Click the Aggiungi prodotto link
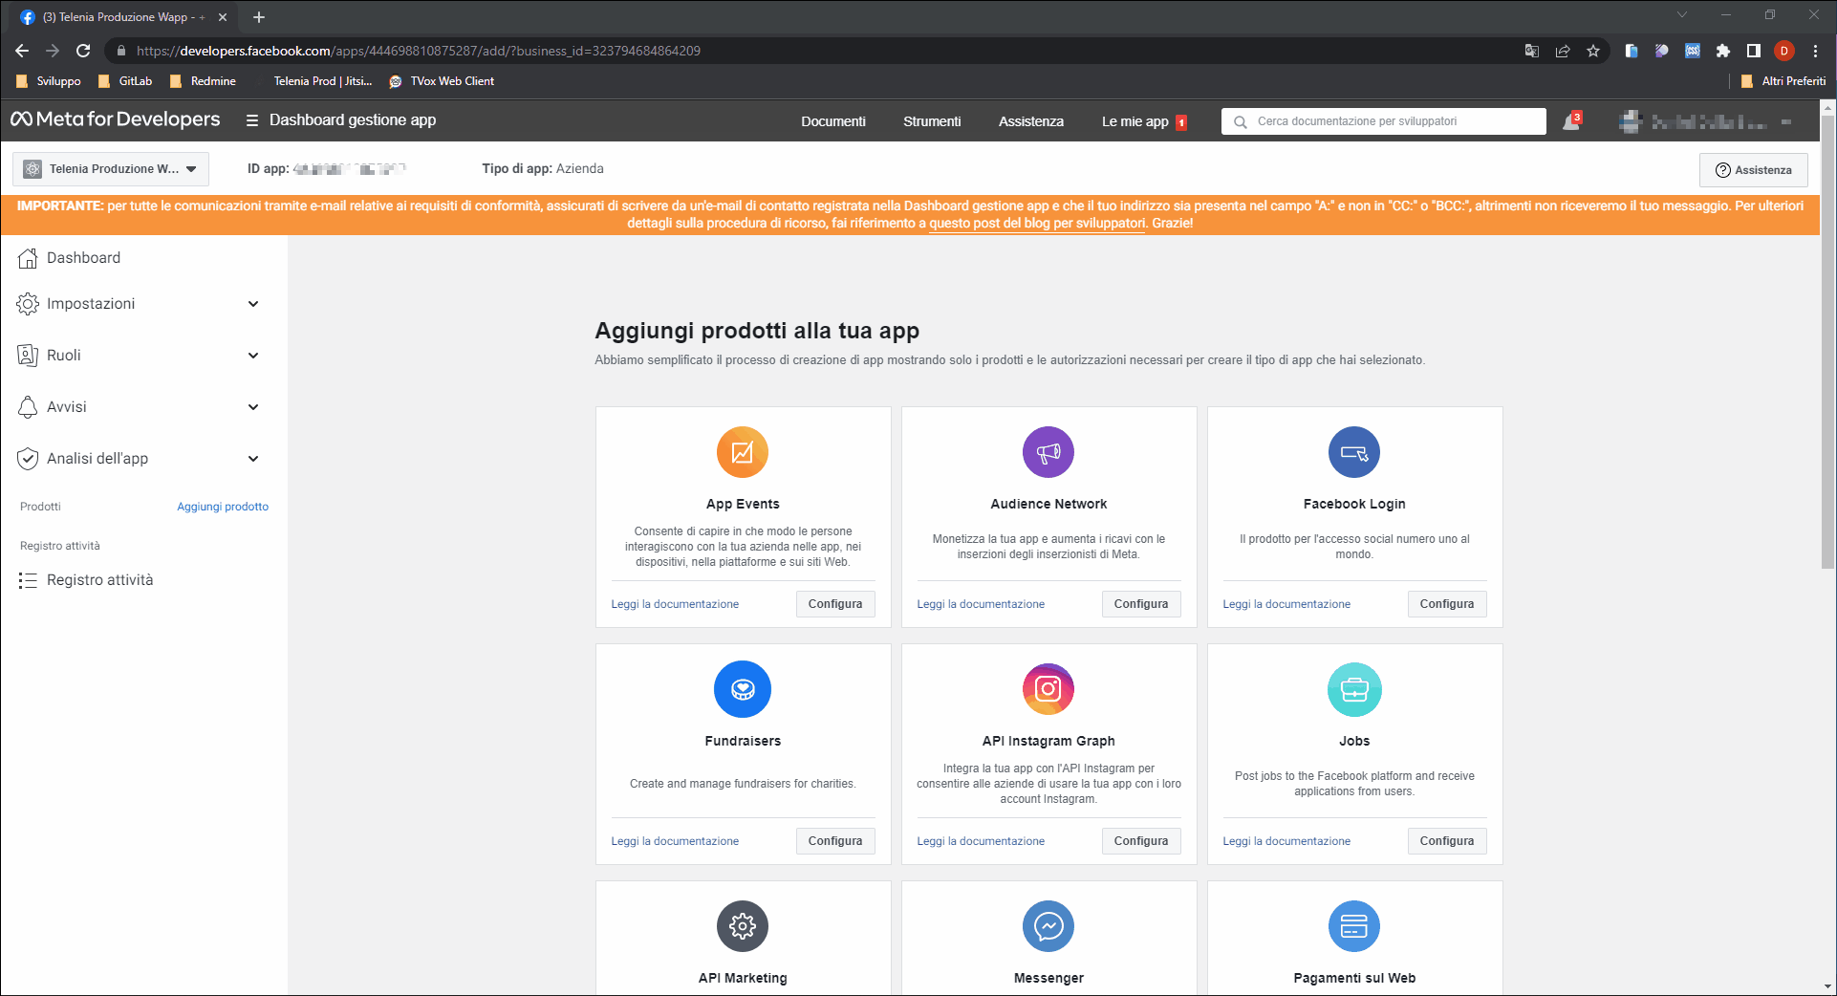Viewport: 1837px width, 996px height. point(223,507)
